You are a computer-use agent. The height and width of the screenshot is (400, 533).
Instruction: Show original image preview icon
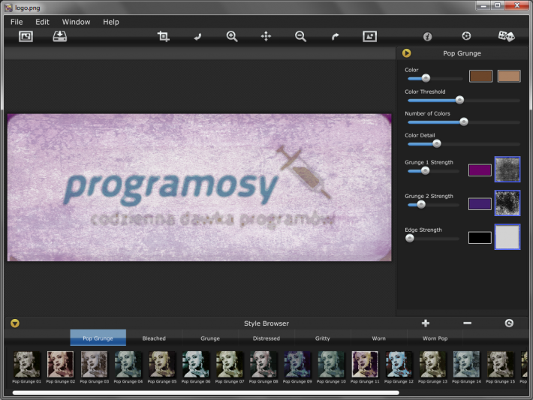click(x=369, y=36)
